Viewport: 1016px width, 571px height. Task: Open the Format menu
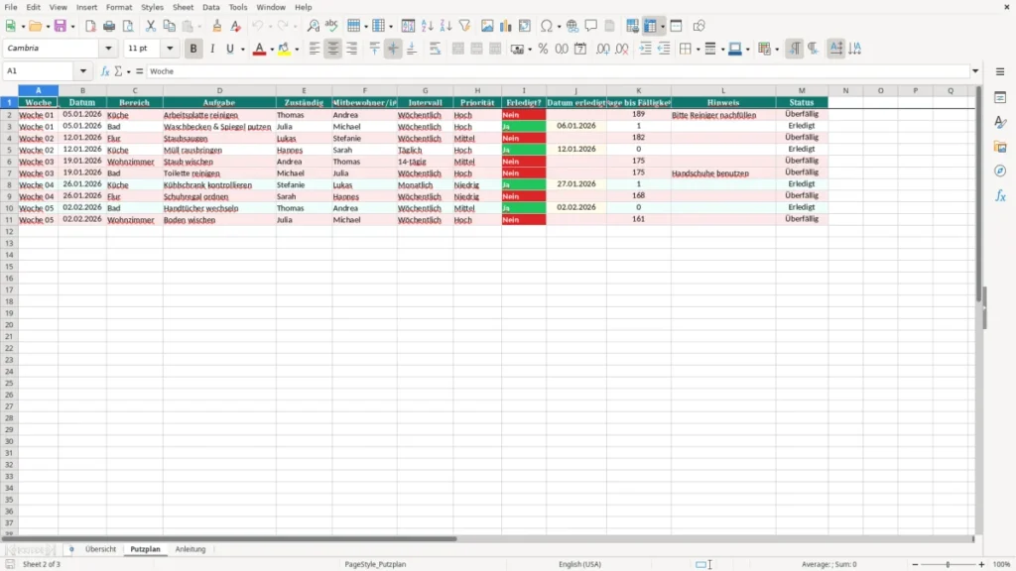click(119, 7)
